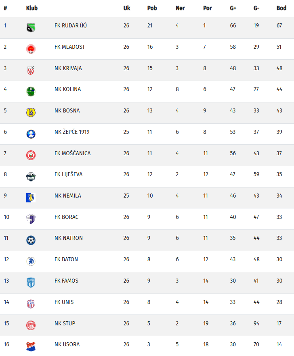
Task: Click the FK Mladost club logo
Action: 31,49
